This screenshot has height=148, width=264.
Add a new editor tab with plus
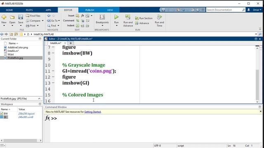[71, 43]
